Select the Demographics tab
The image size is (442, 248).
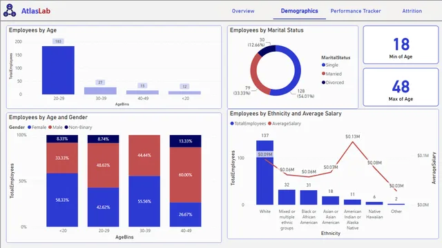pyautogui.click(x=299, y=11)
